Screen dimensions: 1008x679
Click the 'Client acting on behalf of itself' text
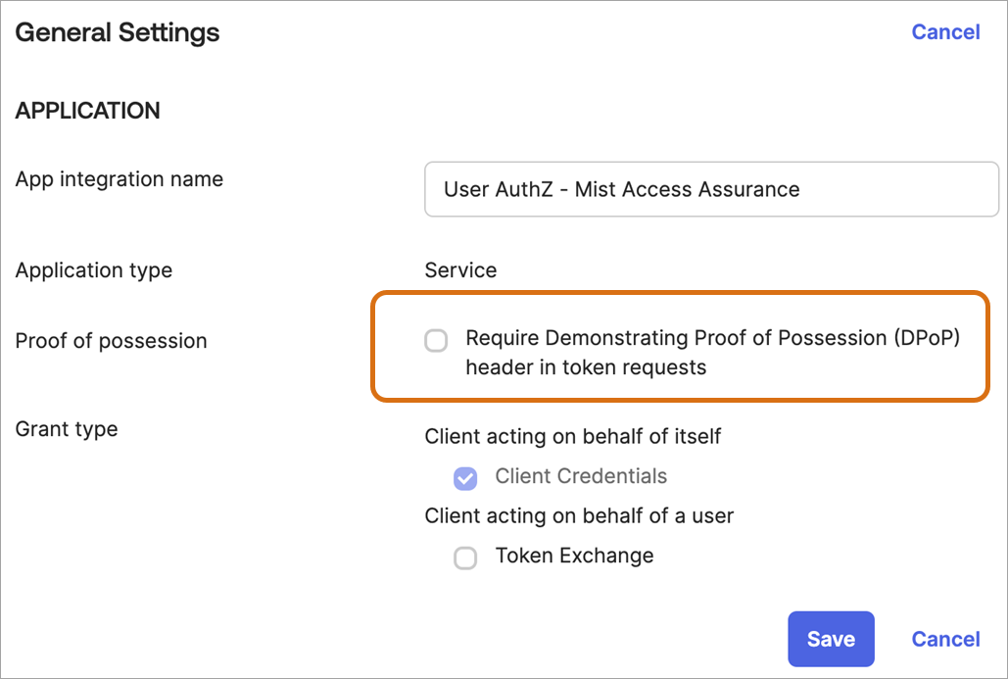click(x=573, y=436)
